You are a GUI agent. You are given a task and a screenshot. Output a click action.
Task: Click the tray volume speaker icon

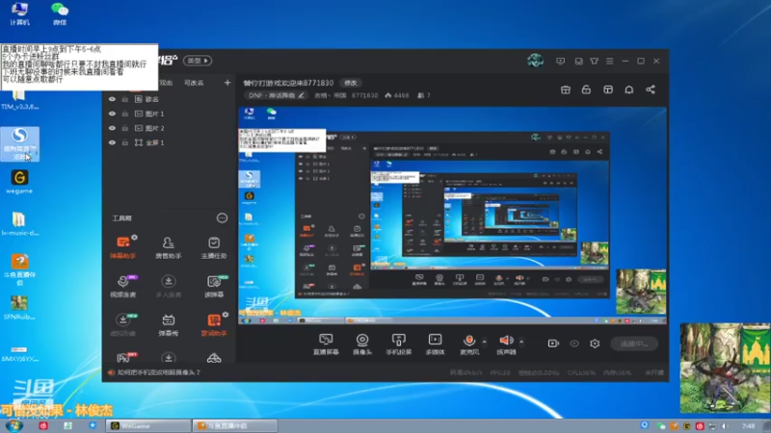[x=726, y=425]
